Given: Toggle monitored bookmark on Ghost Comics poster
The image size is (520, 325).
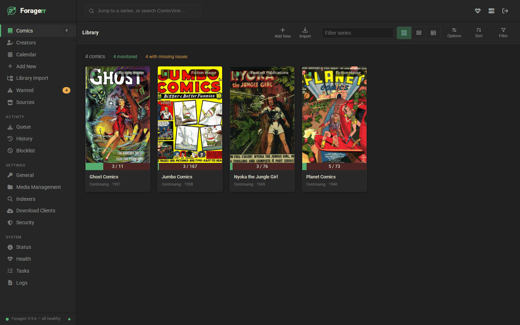Looking at the screenshot, I should pos(93,74).
